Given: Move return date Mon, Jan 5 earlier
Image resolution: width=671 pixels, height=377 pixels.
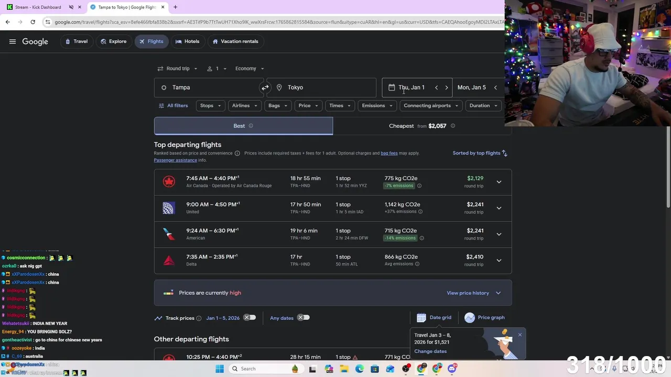Looking at the screenshot, I should pos(495,87).
